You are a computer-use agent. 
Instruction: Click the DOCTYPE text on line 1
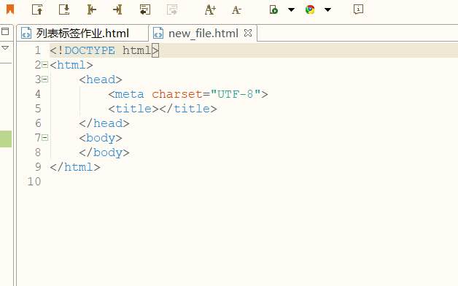[90, 50]
